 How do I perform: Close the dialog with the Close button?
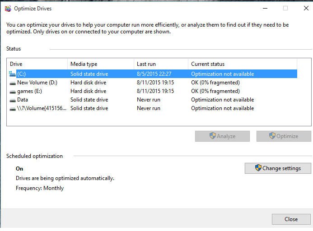click(x=291, y=219)
